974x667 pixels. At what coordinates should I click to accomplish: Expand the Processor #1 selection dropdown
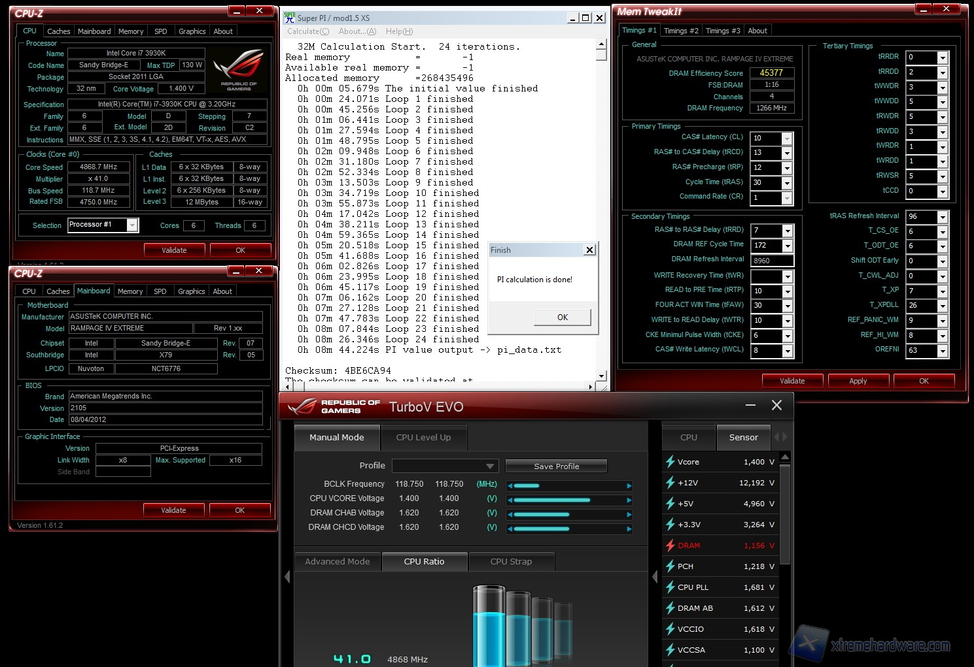132,225
